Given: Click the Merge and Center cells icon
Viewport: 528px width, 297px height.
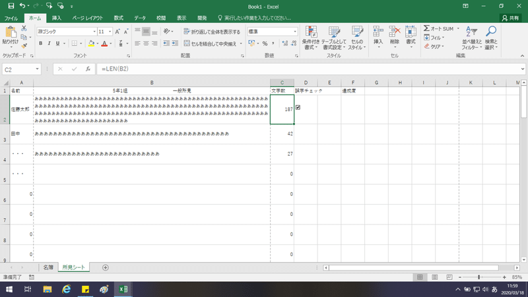Looking at the screenshot, I should click(x=187, y=44).
